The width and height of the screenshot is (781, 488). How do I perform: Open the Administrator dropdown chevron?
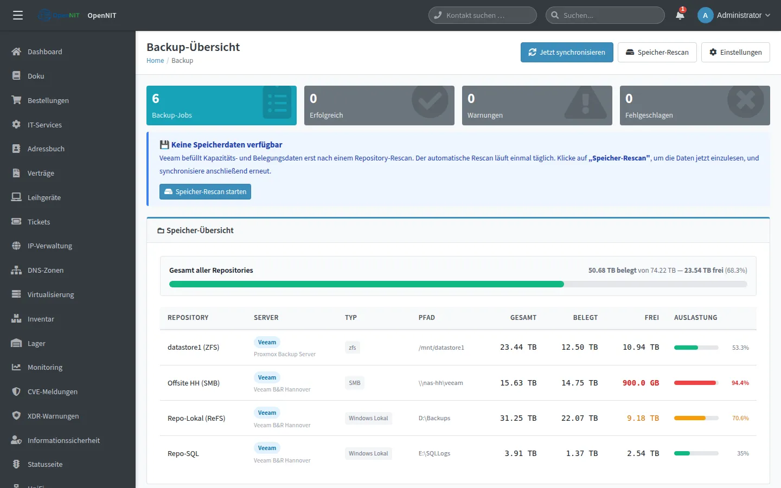tap(767, 15)
